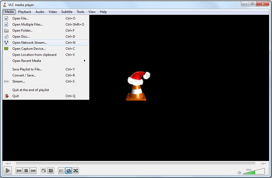Viewport: 272px width, 178px height.
Task: Click the network stream icon
Action: click(x=6, y=43)
